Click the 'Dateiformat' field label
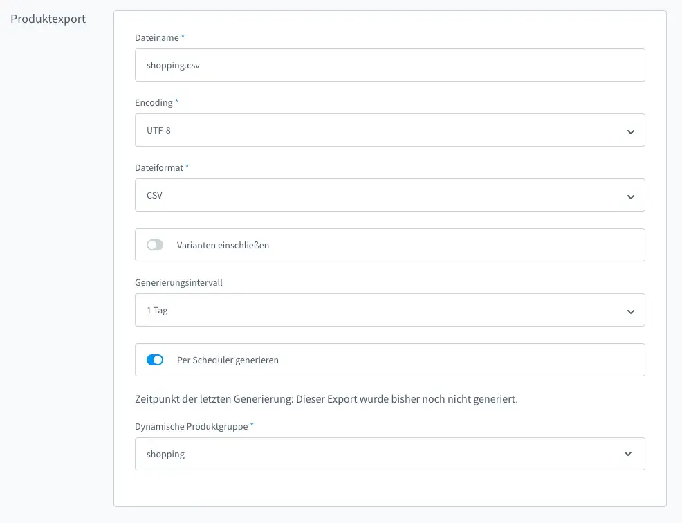Viewport: 682px width, 523px height. pyautogui.click(x=159, y=167)
